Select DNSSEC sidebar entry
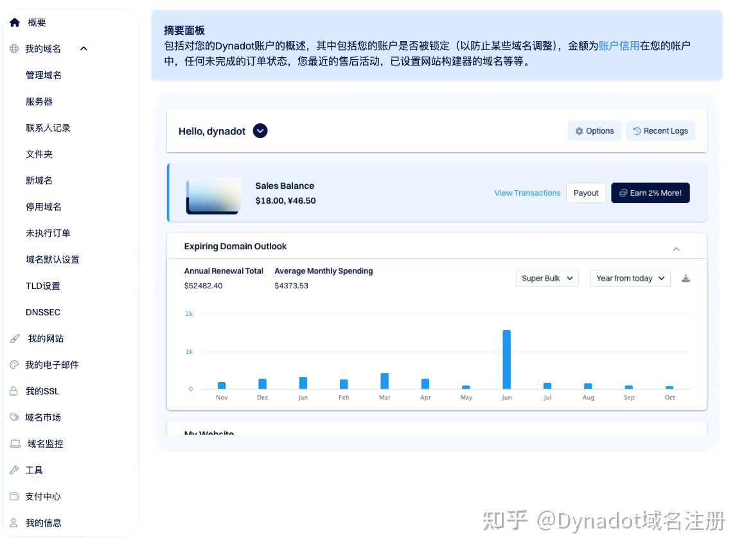 (42, 312)
